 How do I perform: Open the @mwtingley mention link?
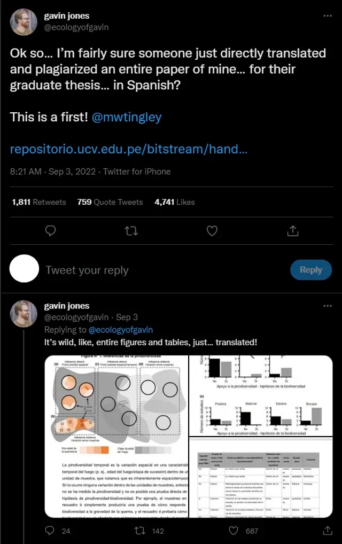click(x=127, y=117)
